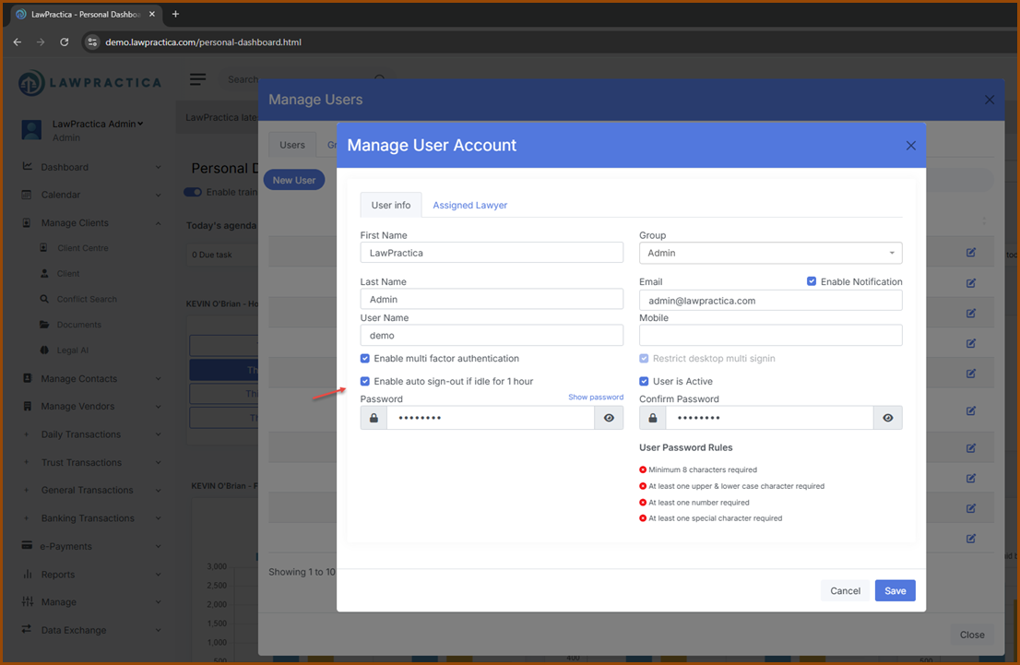Click the Last Name input field
Viewport: 1020px width, 665px height.
(x=492, y=300)
